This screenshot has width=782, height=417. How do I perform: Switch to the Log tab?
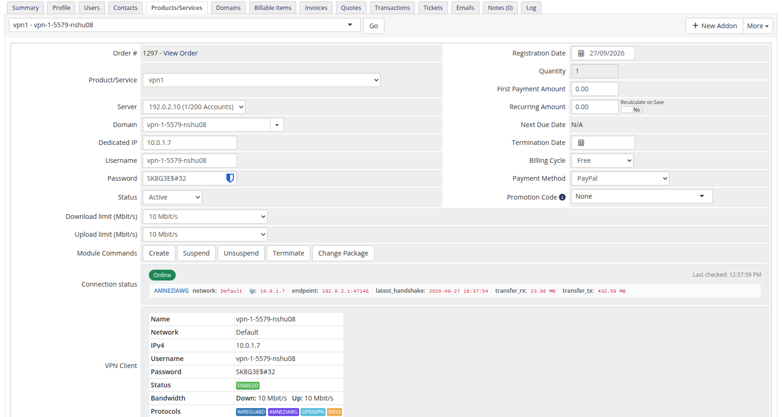pyautogui.click(x=531, y=8)
